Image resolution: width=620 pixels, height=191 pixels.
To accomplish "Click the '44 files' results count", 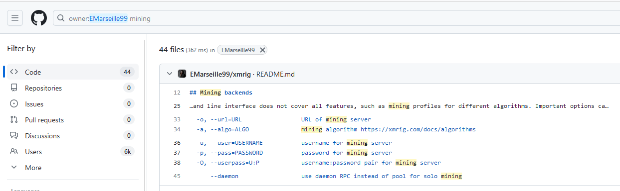I will click(171, 50).
